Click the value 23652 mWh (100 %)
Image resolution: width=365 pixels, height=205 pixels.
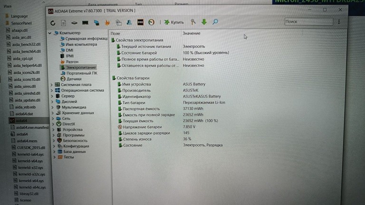point(201,121)
